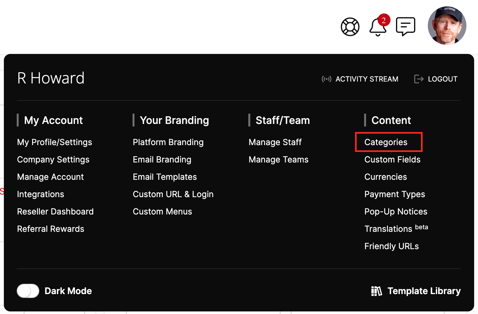Open Manage Staff
The height and width of the screenshot is (314, 478).
(275, 142)
